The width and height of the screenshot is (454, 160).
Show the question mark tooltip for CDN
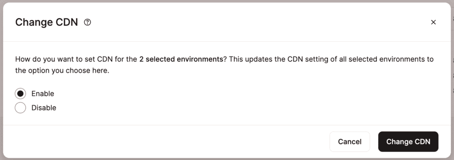[x=87, y=22]
